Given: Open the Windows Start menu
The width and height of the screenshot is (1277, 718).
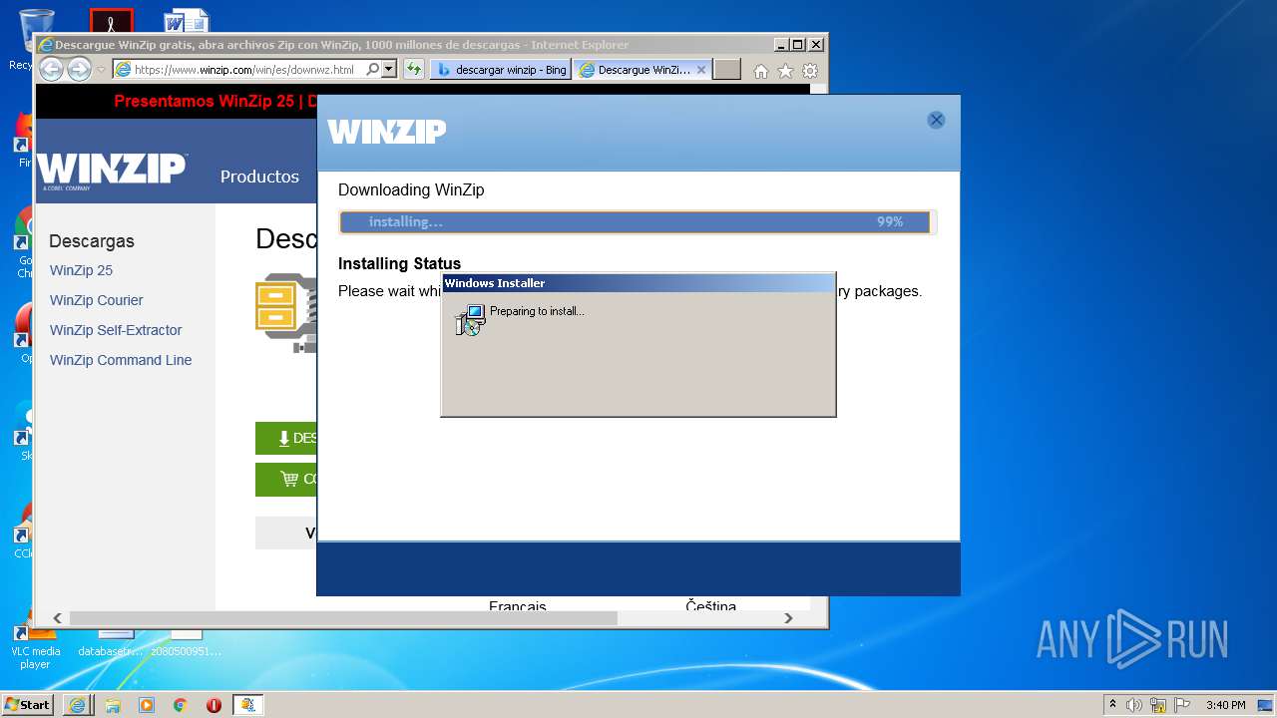Looking at the screenshot, I should tap(27, 704).
